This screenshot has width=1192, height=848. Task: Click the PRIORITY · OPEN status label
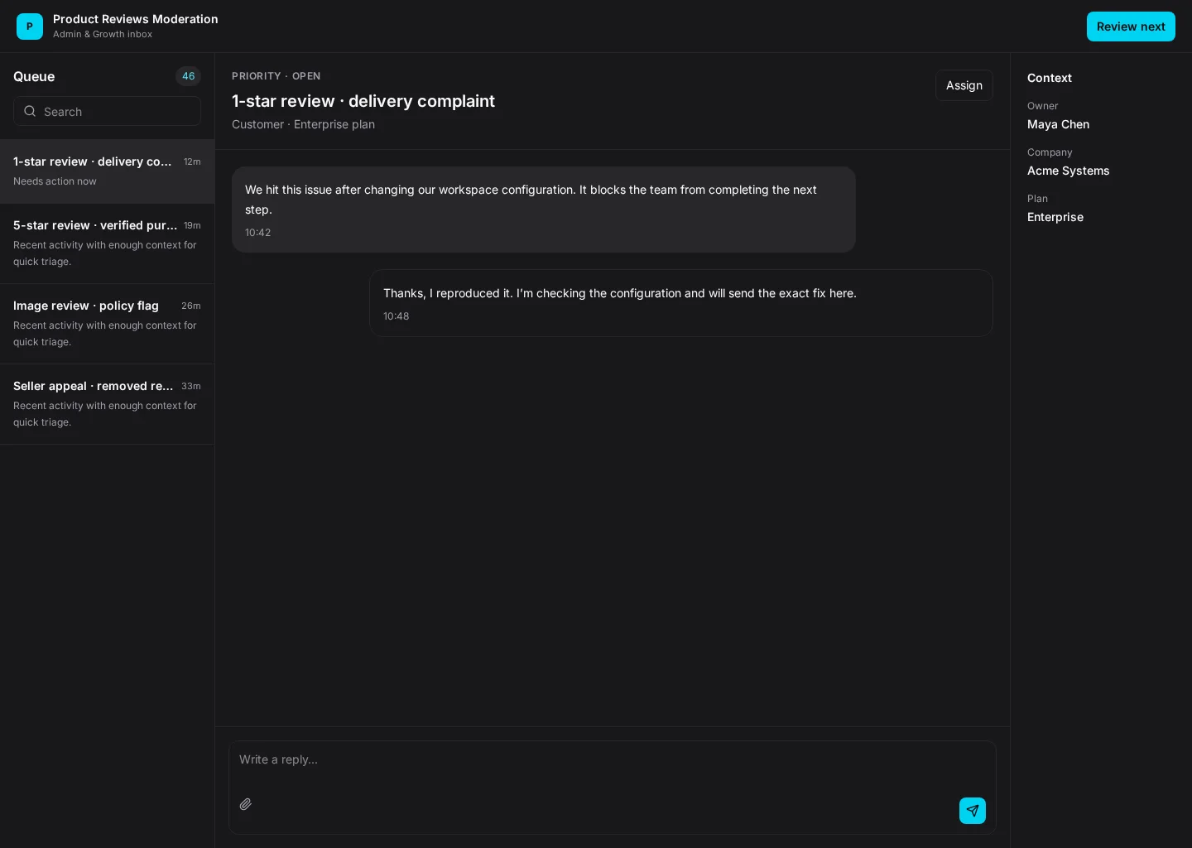[x=276, y=76]
